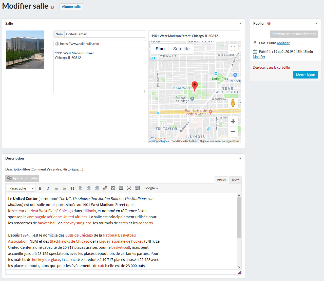This screenshot has width=324, height=281.
Task: Click the red location marker on the map
Action: (195, 86)
